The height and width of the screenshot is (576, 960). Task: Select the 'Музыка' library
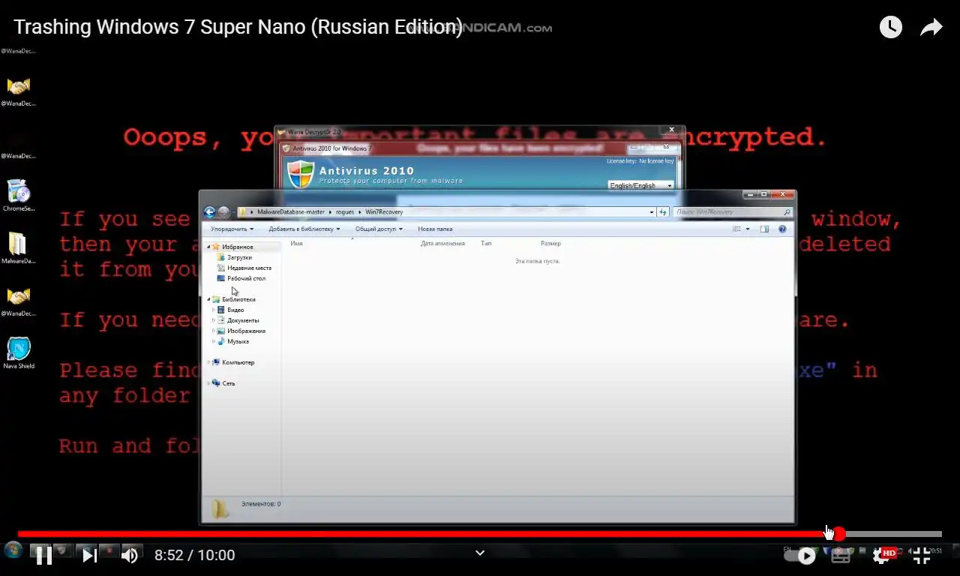(x=238, y=341)
